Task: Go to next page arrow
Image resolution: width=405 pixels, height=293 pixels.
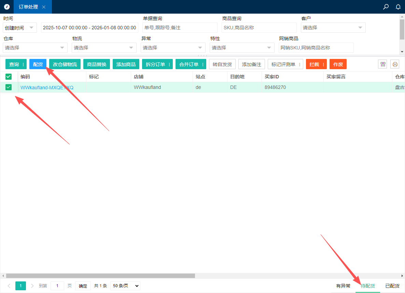Action: [x=32, y=286]
